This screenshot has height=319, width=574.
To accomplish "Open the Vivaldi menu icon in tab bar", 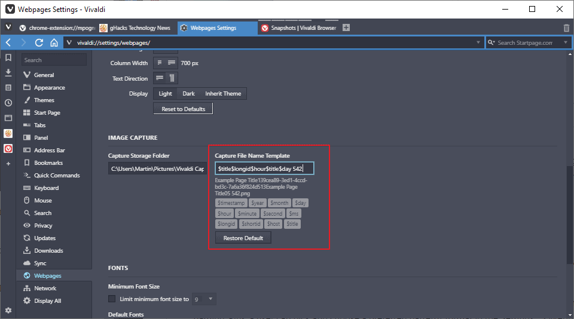I will pyautogui.click(x=8, y=27).
